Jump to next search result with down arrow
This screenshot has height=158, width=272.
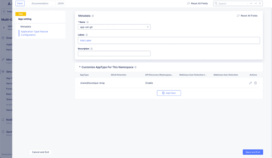[256, 4]
